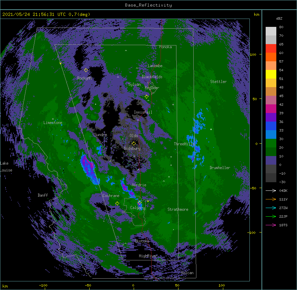Click the green 22JP arrow icon

(271, 216)
